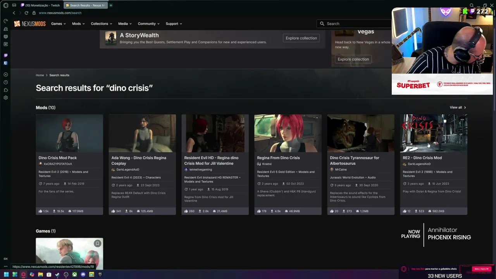This screenshot has width=496, height=279.
Task: Expand the Media dropdown menu
Action: pyautogui.click(x=125, y=24)
